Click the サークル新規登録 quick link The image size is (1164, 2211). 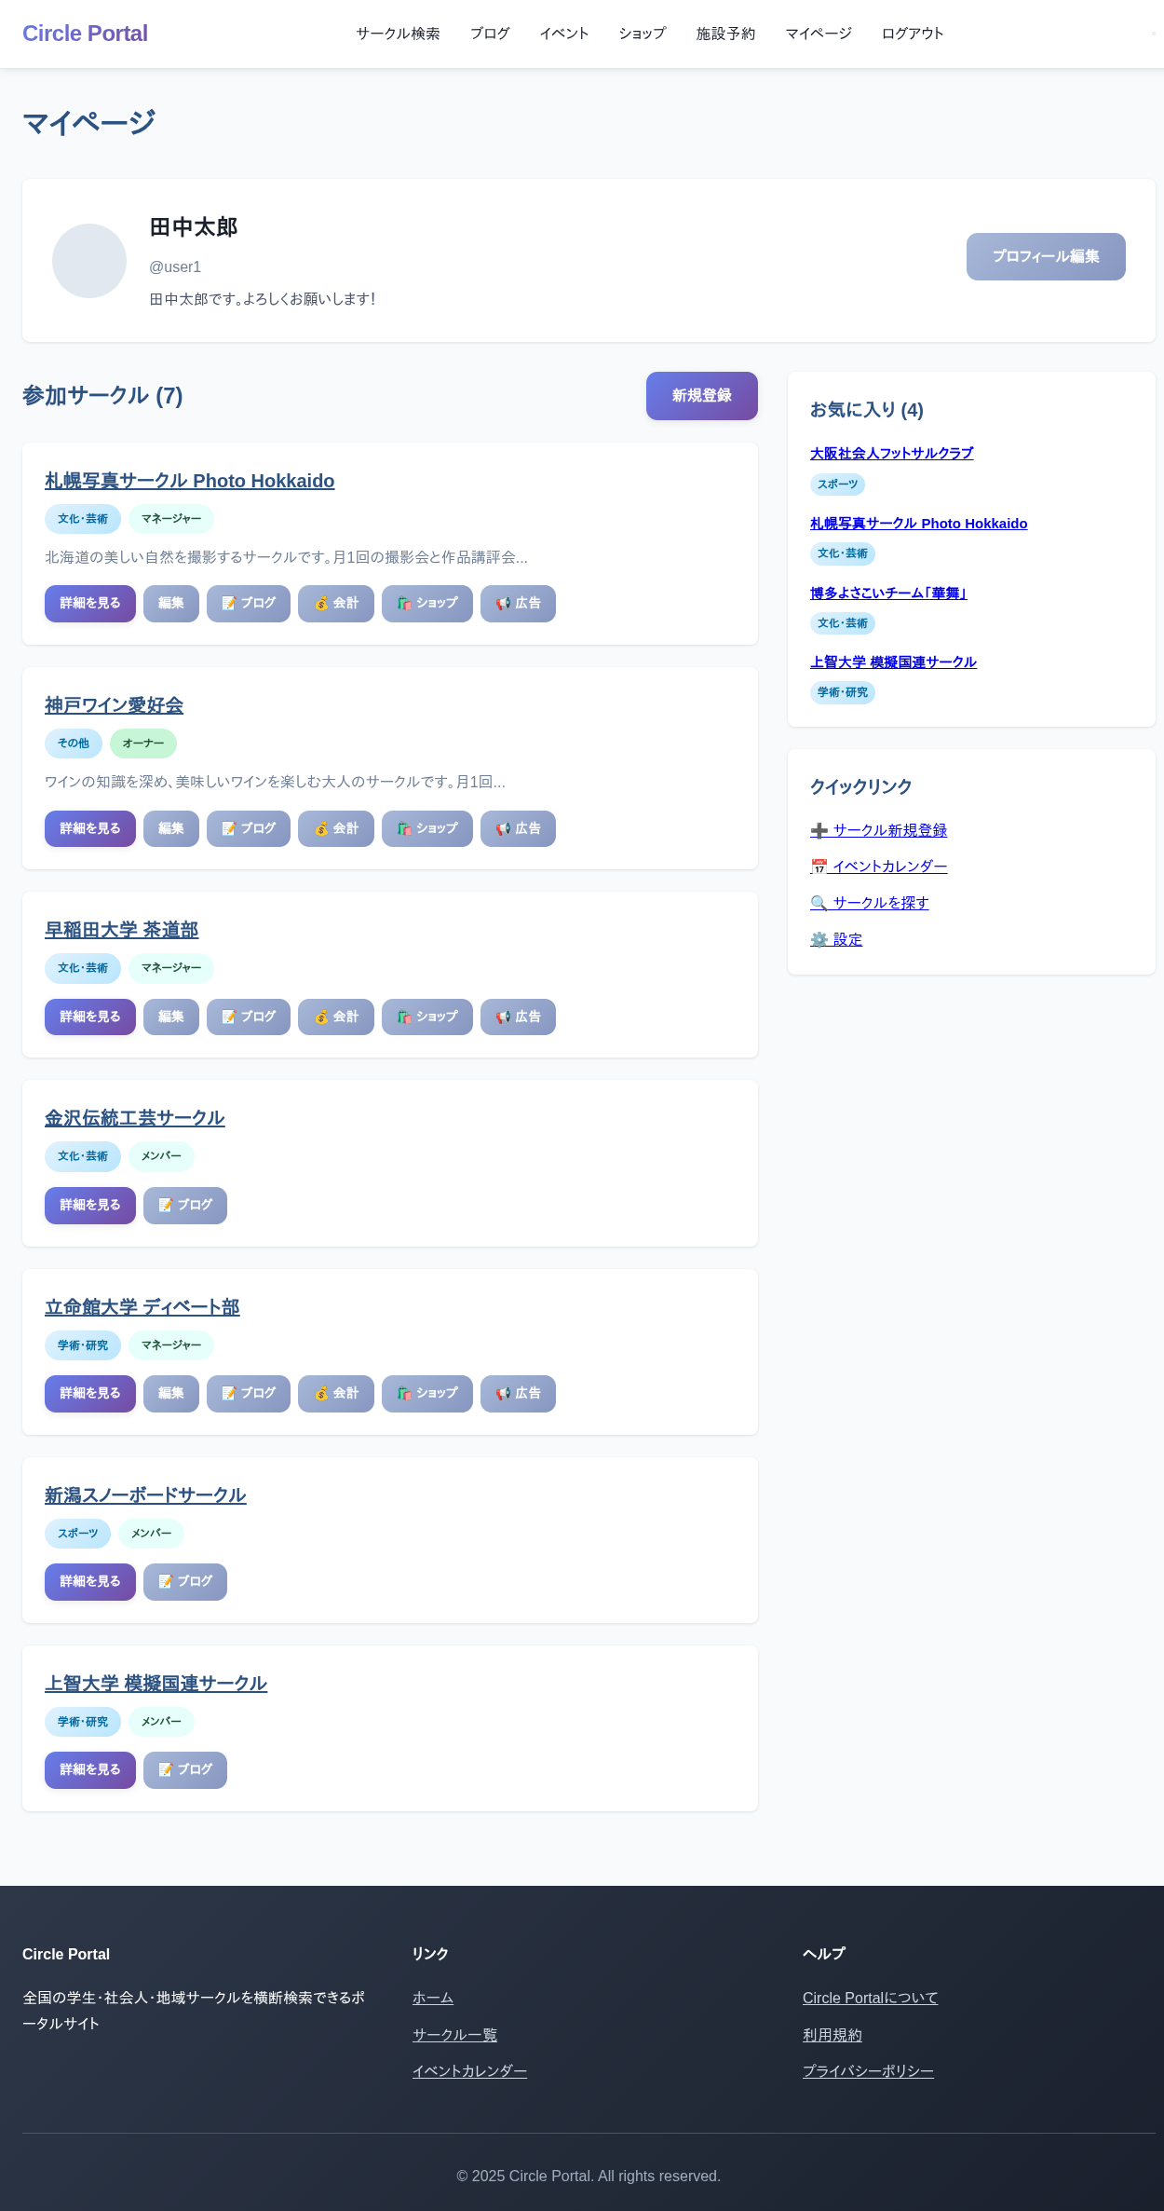(878, 830)
